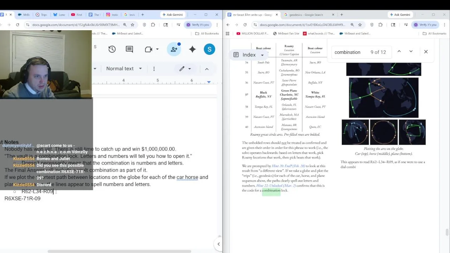Open extensions puzzle icon in right browser
Viewport: 450px width, 253px height.
[x=380, y=25]
